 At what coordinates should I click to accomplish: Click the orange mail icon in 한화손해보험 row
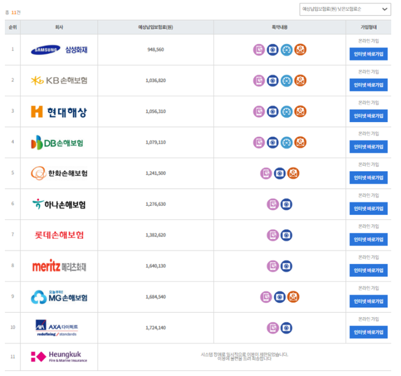[x=294, y=173]
